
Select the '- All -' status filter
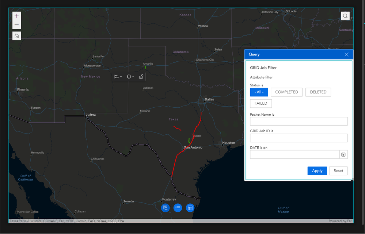[x=259, y=92]
